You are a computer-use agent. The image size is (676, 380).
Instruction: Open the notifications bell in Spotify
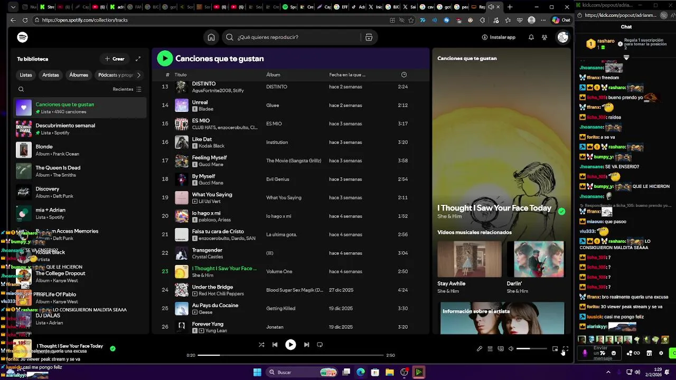tap(531, 37)
